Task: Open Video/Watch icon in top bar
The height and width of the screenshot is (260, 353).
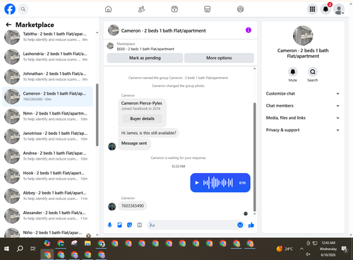Action: (x=174, y=9)
